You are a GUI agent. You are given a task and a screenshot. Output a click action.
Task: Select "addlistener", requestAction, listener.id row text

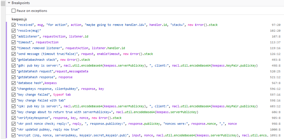52,36
